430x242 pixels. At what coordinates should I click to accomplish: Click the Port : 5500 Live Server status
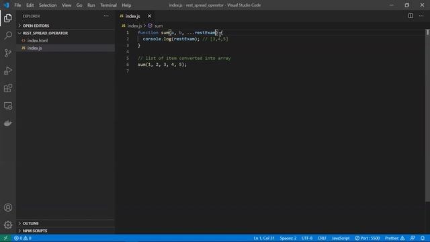point(368,238)
